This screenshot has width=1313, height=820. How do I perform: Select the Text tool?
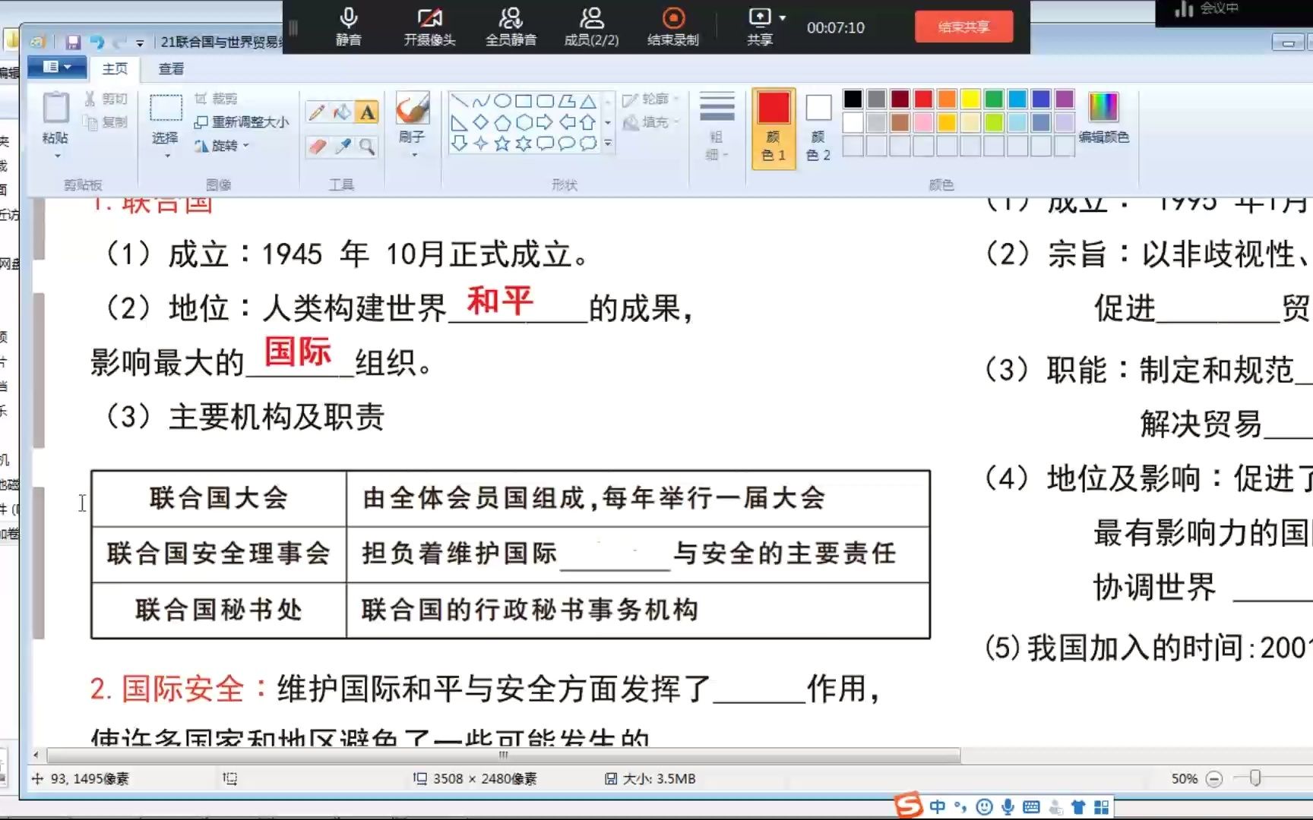(x=367, y=112)
